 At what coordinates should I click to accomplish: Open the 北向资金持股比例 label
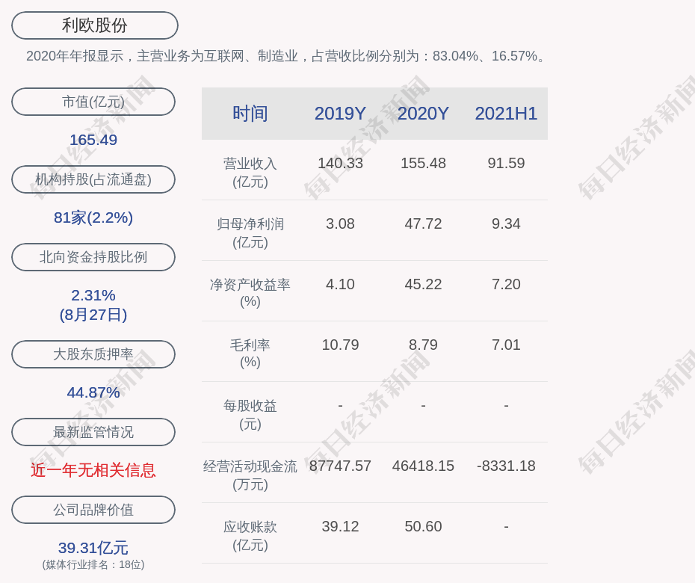point(93,257)
